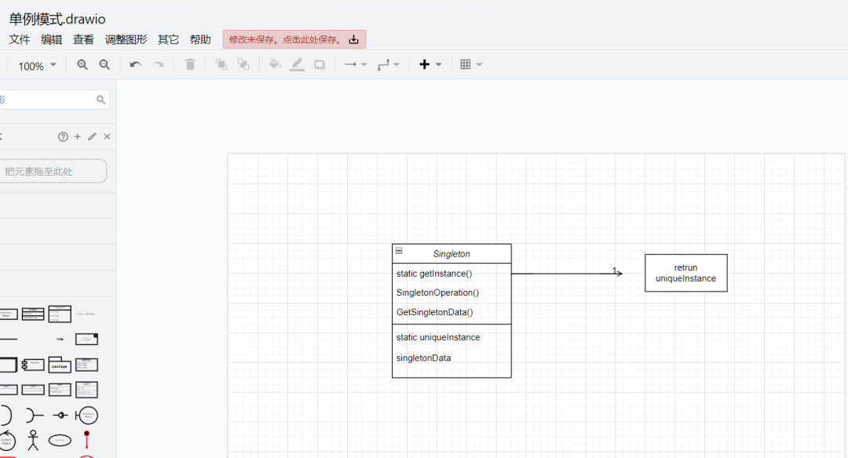Click the fill color bucket icon
Viewport: 848px width, 458px height.
tap(275, 65)
